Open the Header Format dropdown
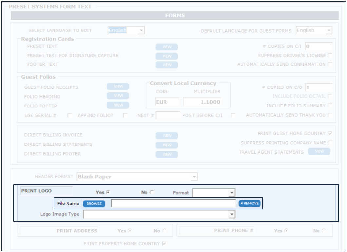347x252 pixels. tap(194, 177)
